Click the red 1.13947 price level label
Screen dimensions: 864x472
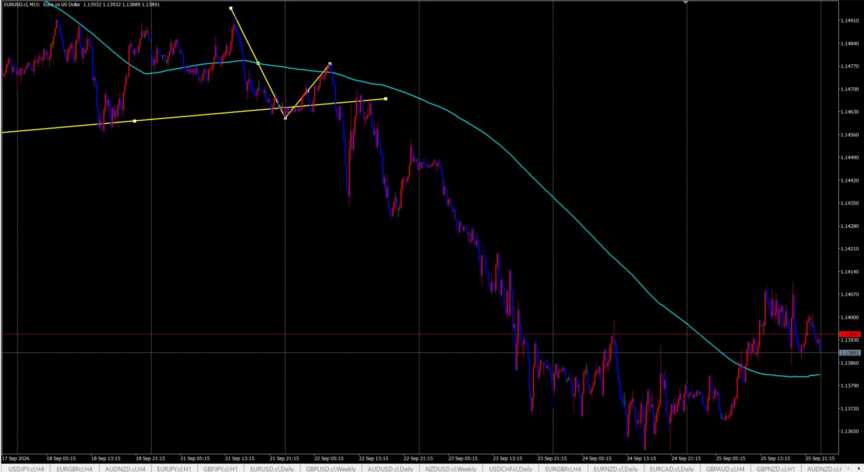(850, 334)
